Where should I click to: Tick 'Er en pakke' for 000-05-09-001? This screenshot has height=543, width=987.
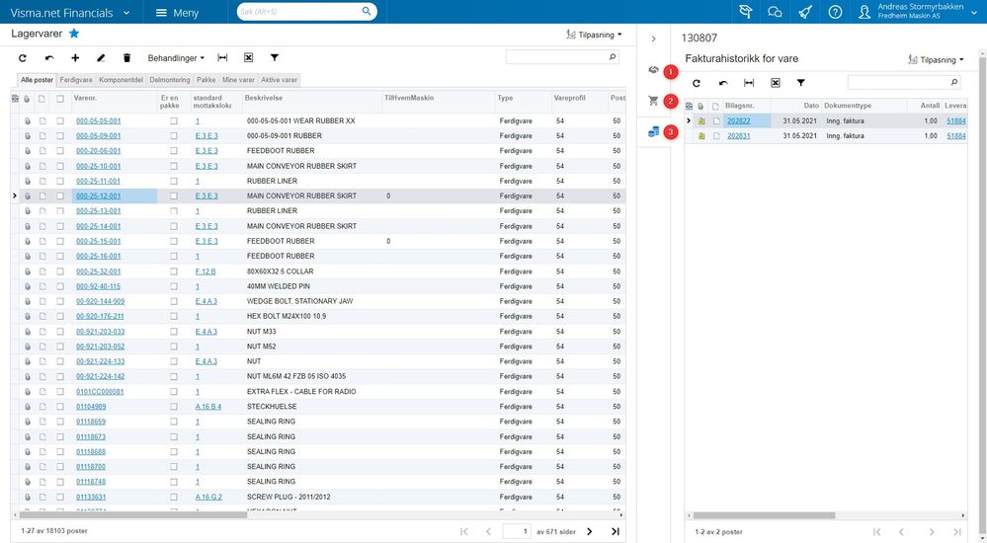(x=174, y=136)
